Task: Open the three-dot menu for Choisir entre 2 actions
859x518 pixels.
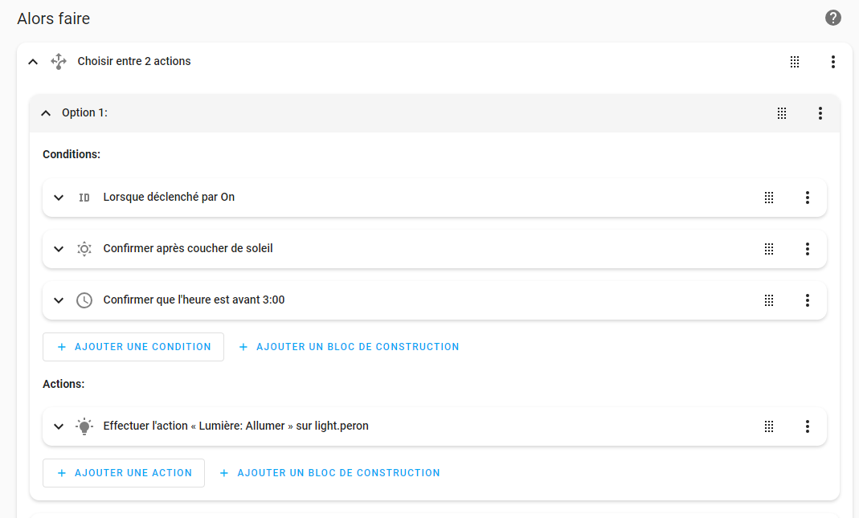Action: pyautogui.click(x=833, y=62)
